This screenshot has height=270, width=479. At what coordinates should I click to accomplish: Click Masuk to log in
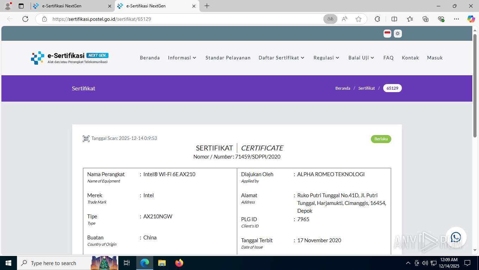[435, 58]
